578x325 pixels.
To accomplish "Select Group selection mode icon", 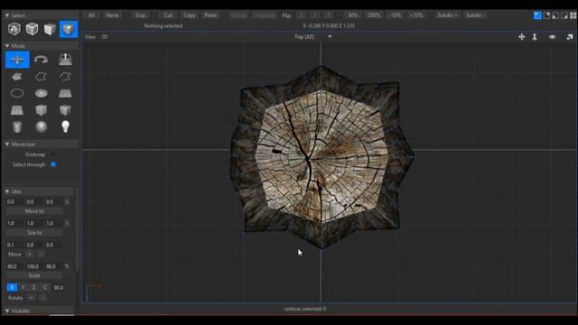I will [x=14, y=29].
